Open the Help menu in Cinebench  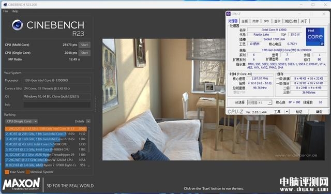[15, 11]
